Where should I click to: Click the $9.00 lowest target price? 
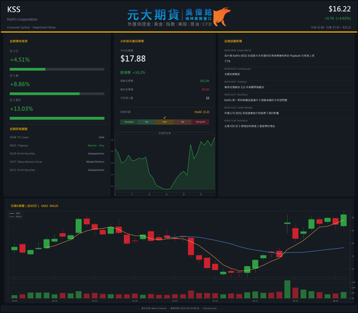pyautogui.click(x=205, y=89)
